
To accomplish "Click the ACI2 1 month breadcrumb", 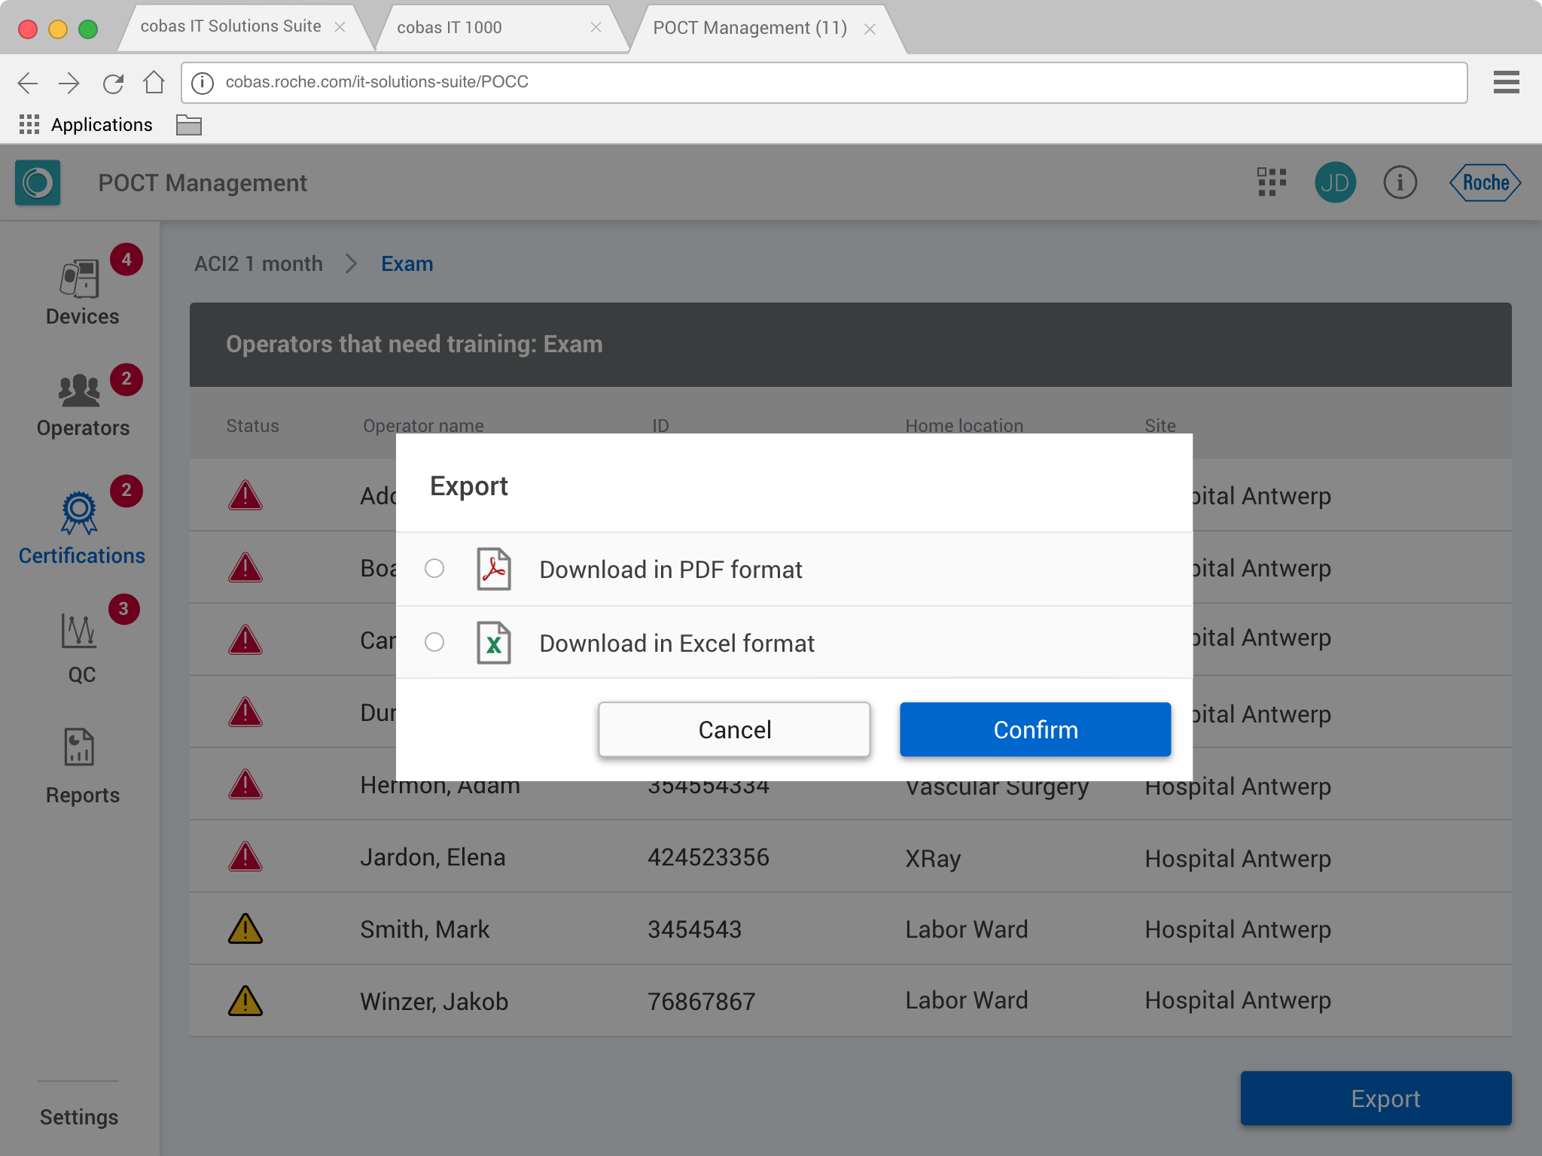I will [258, 264].
